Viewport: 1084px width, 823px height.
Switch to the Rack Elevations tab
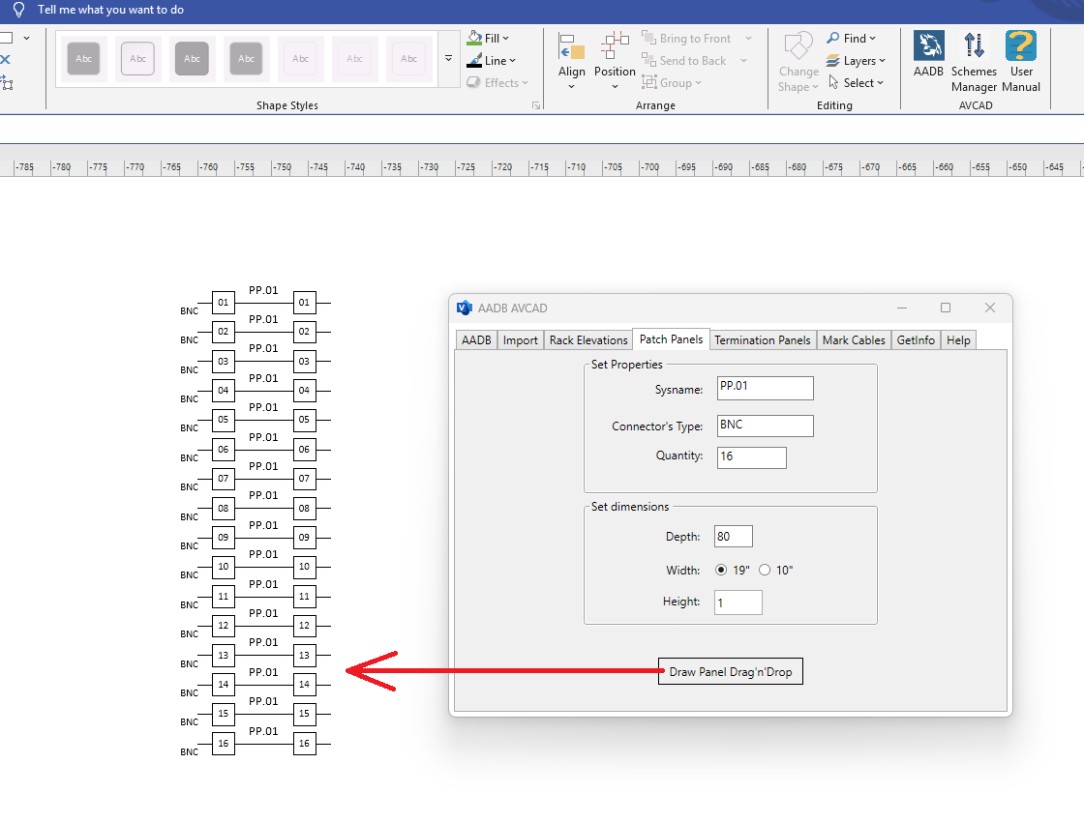coord(588,340)
